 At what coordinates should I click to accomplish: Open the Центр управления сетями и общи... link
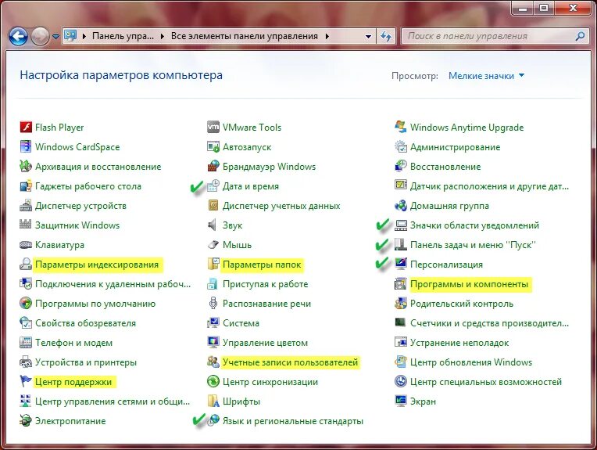(113, 401)
